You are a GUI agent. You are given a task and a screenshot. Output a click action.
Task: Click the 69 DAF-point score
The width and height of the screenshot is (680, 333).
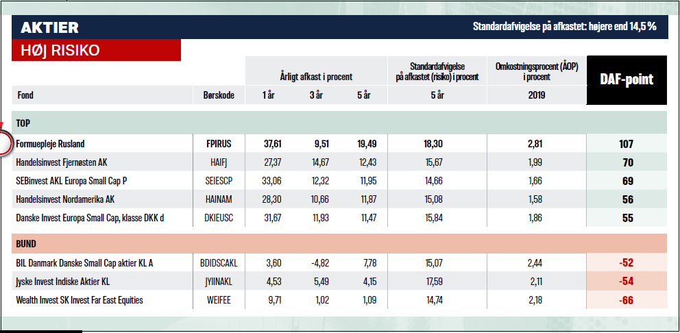point(627,182)
